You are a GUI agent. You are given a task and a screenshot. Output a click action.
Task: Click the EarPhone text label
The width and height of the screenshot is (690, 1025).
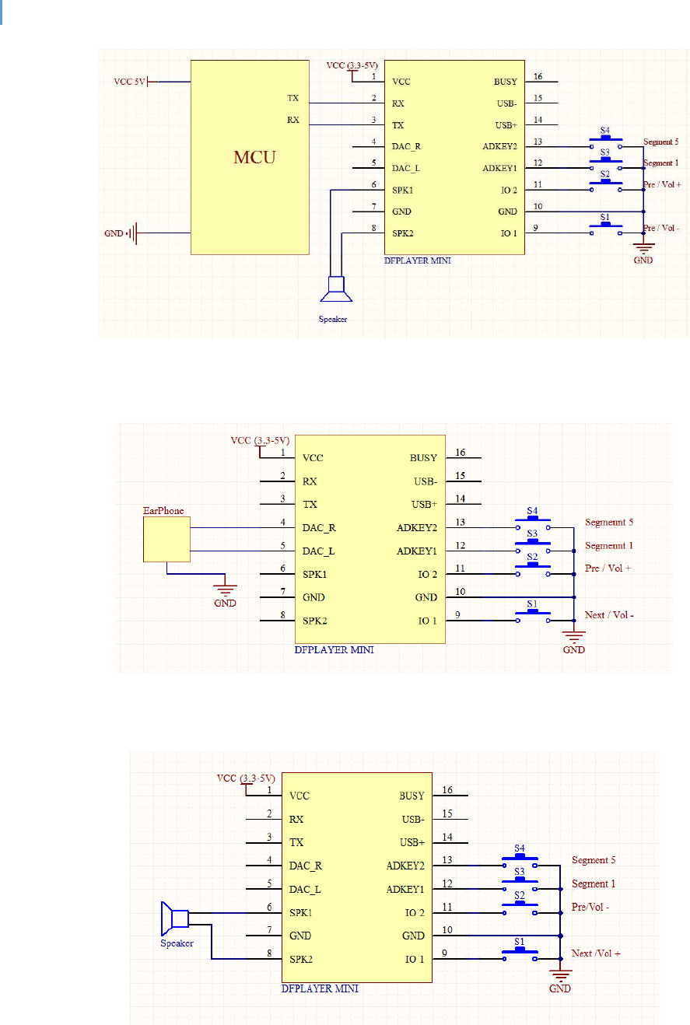(164, 511)
